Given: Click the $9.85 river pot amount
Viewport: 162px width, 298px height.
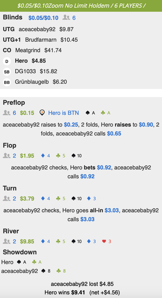Looking at the screenshot, I should point(27,241).
